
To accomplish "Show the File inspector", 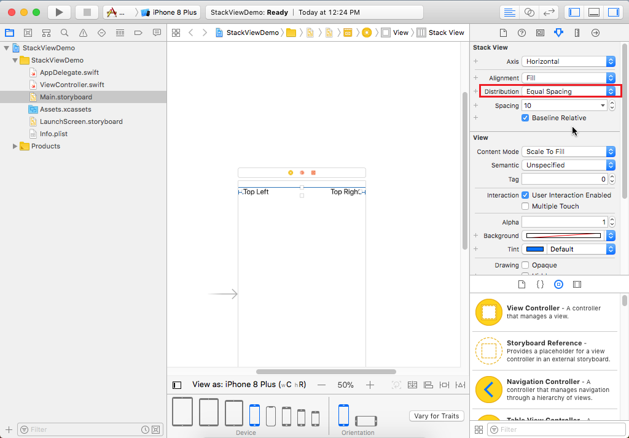I will pos(503,33).
